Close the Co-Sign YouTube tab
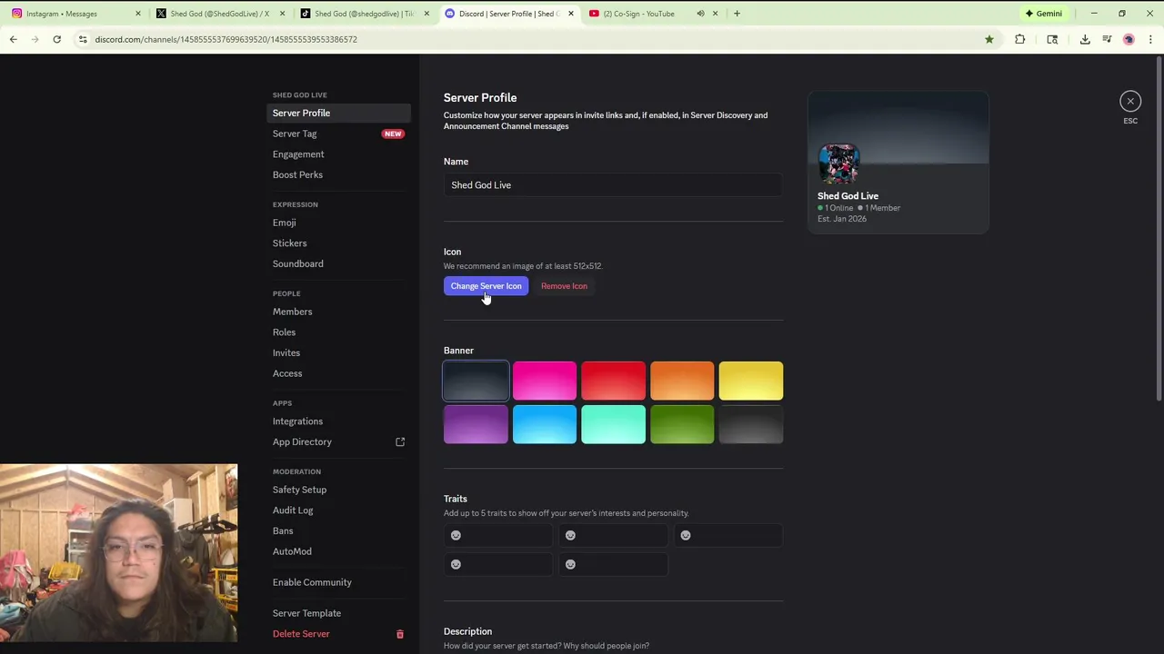Screen dimensions: 1164x654 point(715,14)
